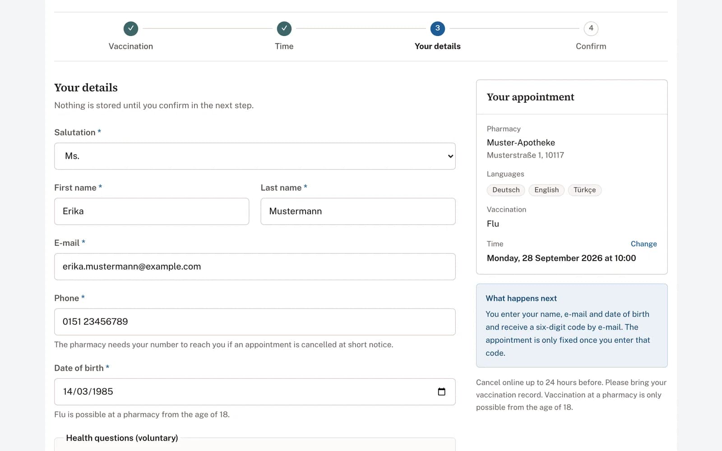Click the Last name field containing Mustermann
The height and width of the screenshot is (451, 722).
pyautogui.click(x=358, y=212)
